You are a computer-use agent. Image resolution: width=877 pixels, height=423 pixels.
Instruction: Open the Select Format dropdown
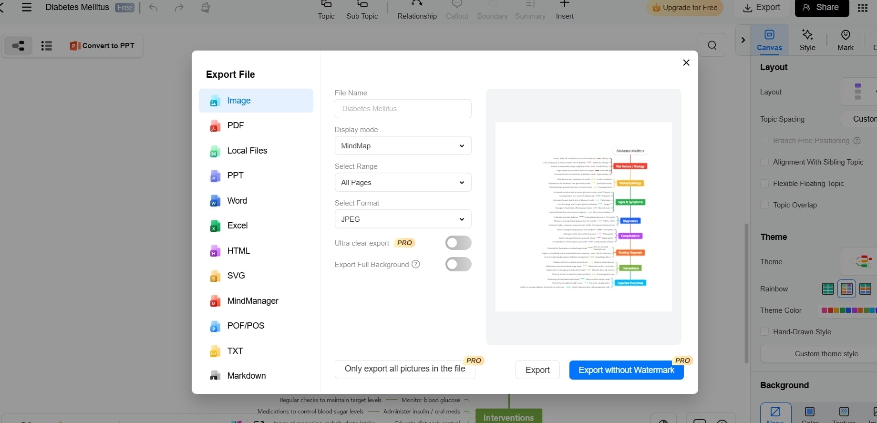pos(403,219)
